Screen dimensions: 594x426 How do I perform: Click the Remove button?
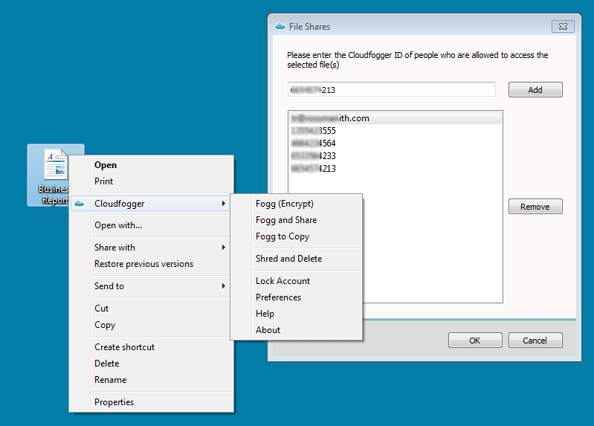coord(535,207)
